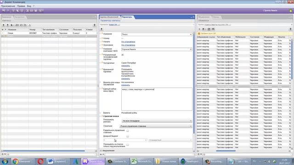Open Camtasia Studio from the taskbar
This screenshot has width=294, height=165.
[x=118, y=161]
